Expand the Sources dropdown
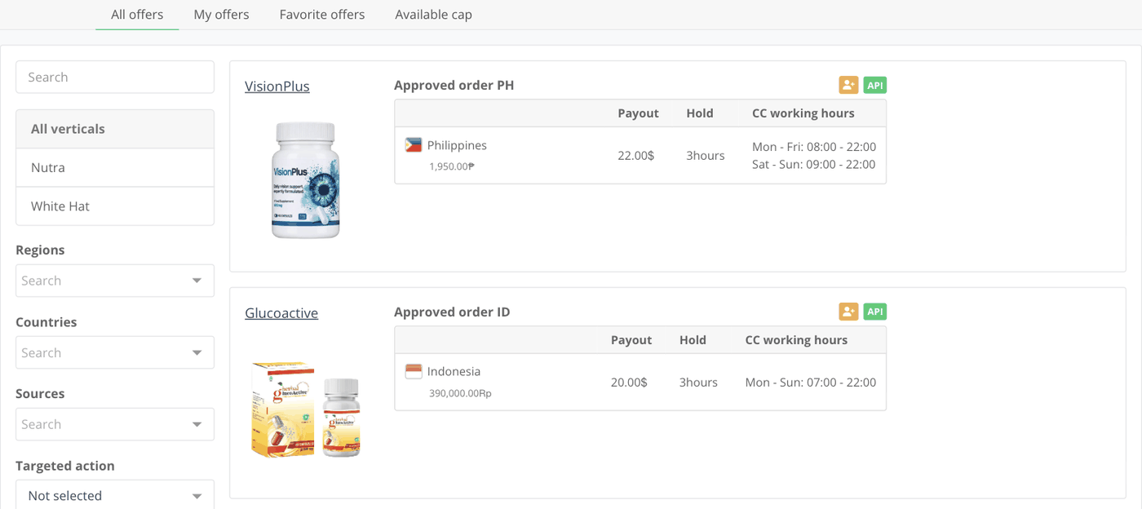 [115, 424]
